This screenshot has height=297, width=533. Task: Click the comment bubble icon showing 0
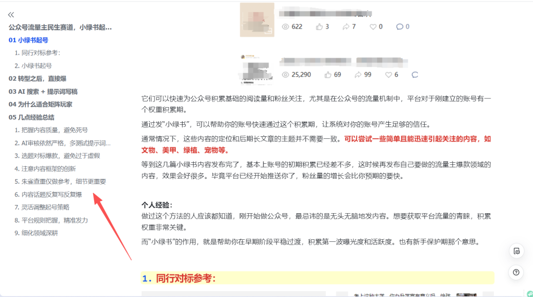(x=399, y=27)
